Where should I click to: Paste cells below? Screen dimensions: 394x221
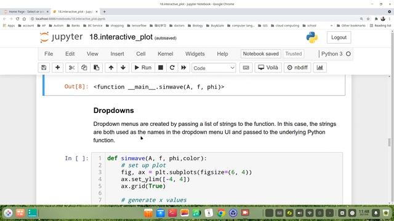click(x=96, y=68)
